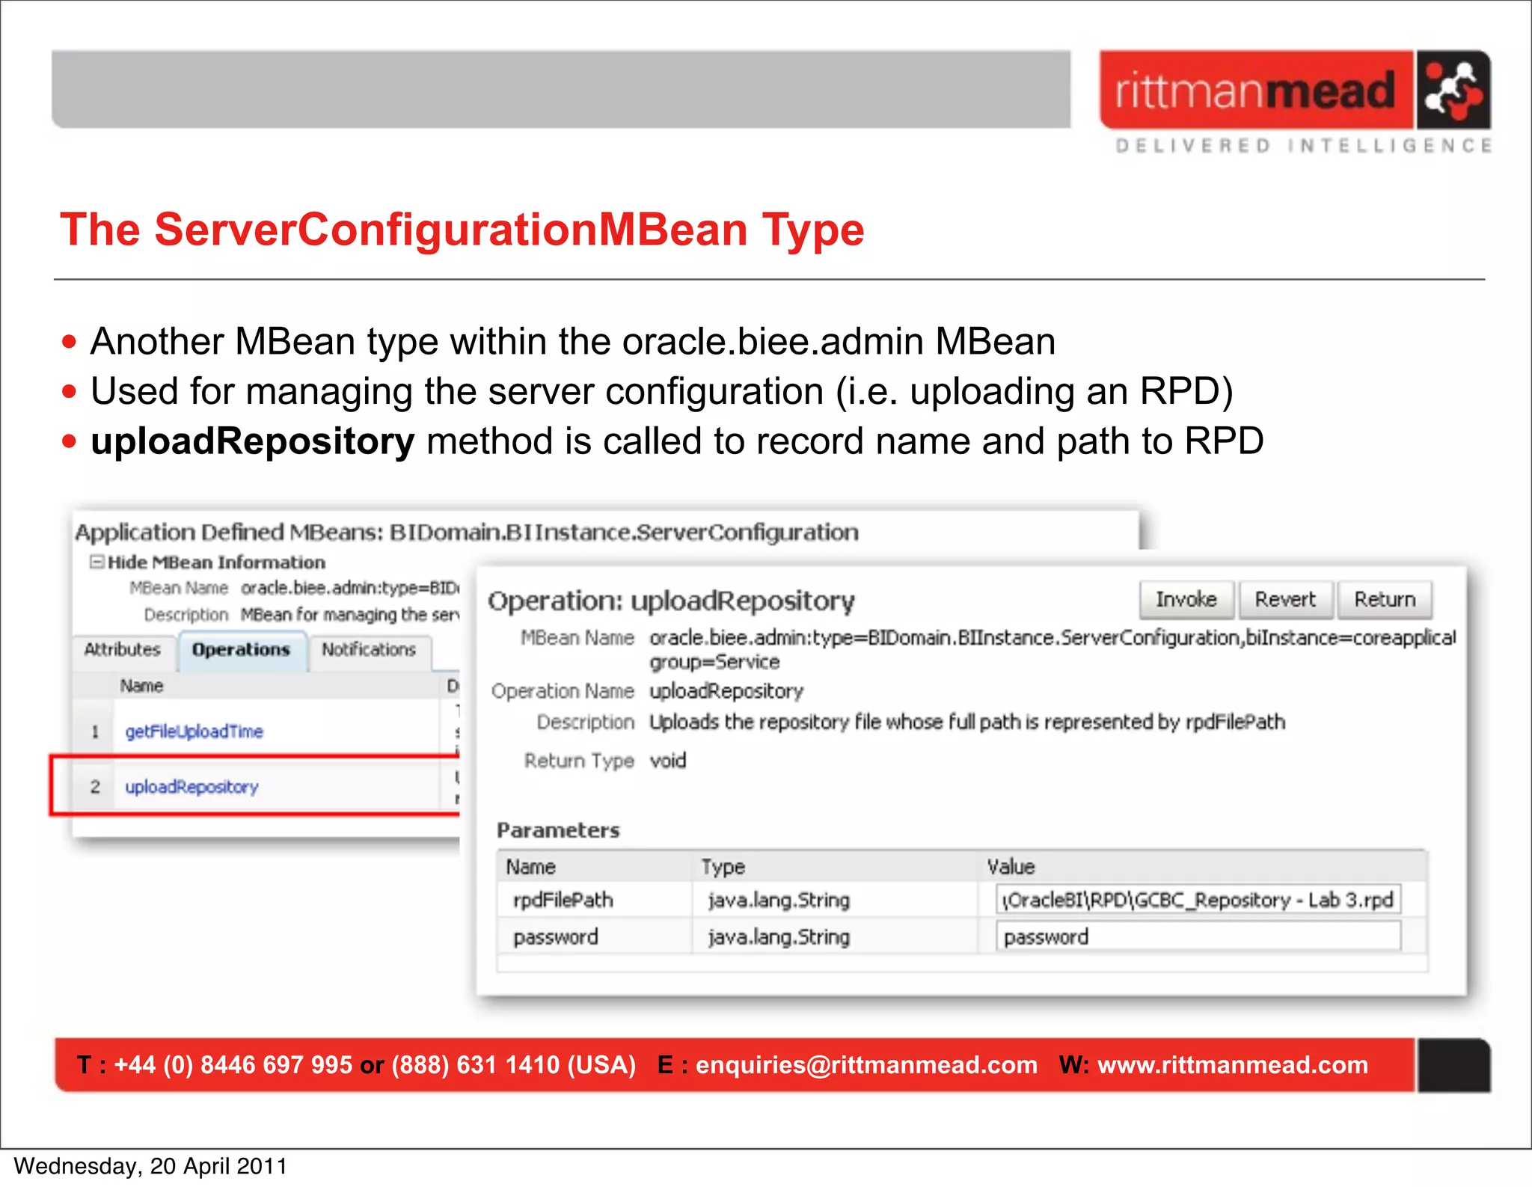This screenshot has height=1187, width=1532.
Task: Click the Description text about rpdFilePath
Action: 967,723
